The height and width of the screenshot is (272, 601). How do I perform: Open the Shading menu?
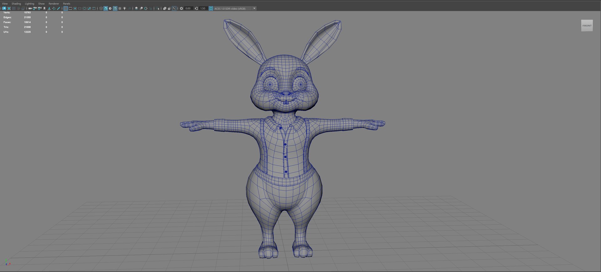click(x=16, y=3)
